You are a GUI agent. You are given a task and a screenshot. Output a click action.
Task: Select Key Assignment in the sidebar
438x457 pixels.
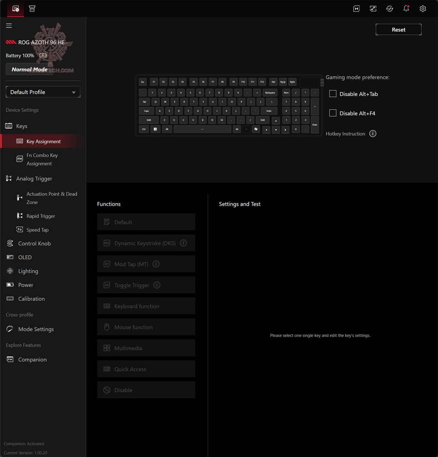[x=43, y=141]
